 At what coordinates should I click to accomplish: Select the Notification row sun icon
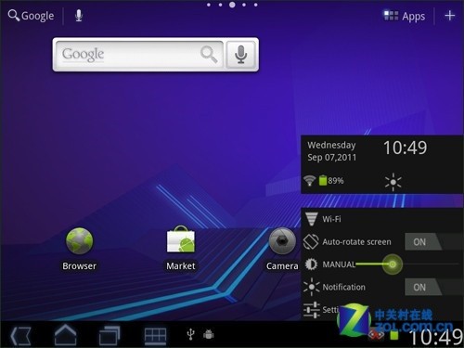(312, 287)
